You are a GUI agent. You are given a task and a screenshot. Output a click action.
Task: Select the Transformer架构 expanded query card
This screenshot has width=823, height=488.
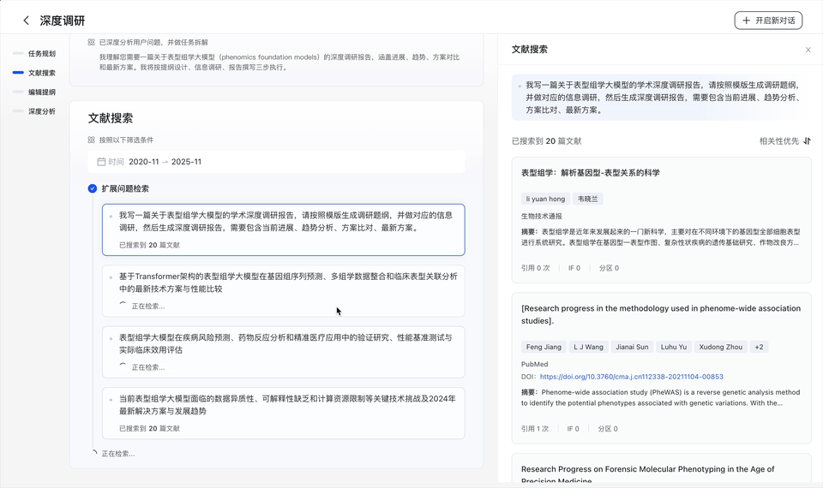[x=283, y=291]
